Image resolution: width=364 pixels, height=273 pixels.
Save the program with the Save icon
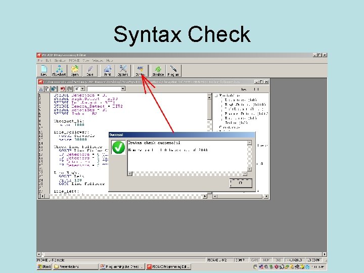tap(90, 71)
